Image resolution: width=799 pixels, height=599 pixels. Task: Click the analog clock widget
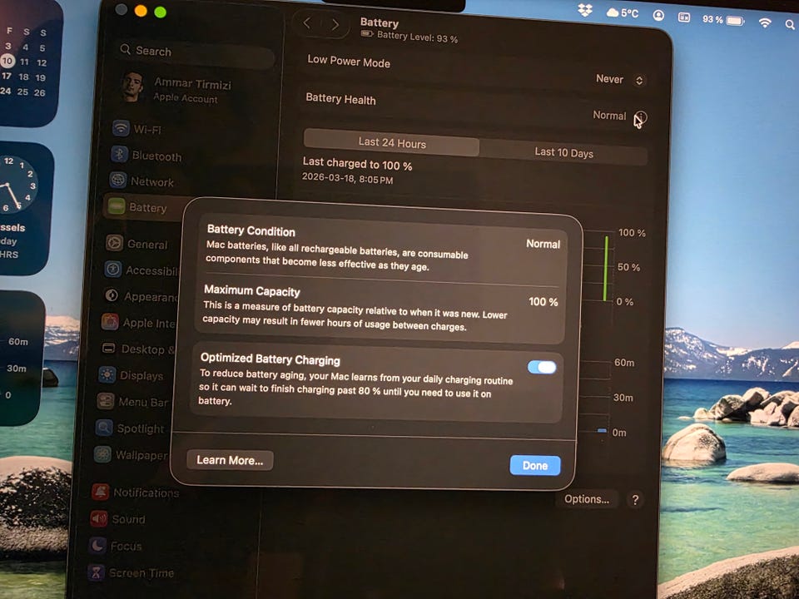pyautogui.click(x=19, y=185)
